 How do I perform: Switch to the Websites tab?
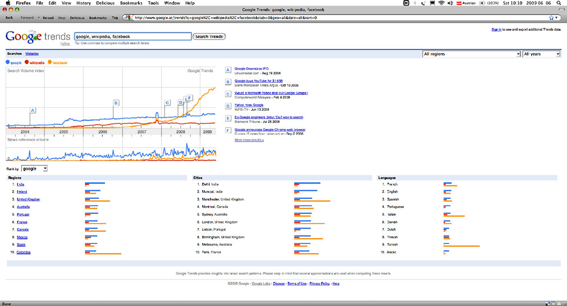[32, 53]
